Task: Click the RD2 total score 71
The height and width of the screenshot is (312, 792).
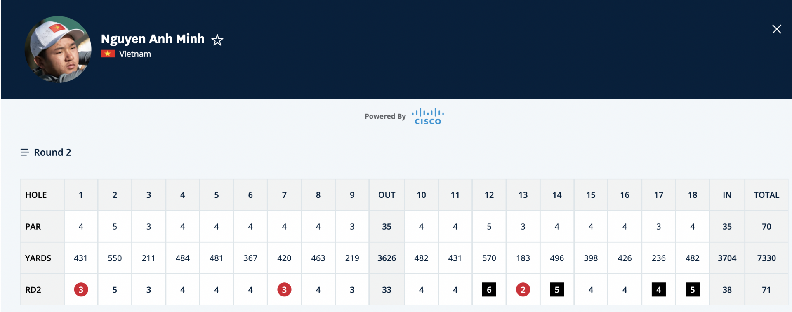Action: [x=766, y=290]
